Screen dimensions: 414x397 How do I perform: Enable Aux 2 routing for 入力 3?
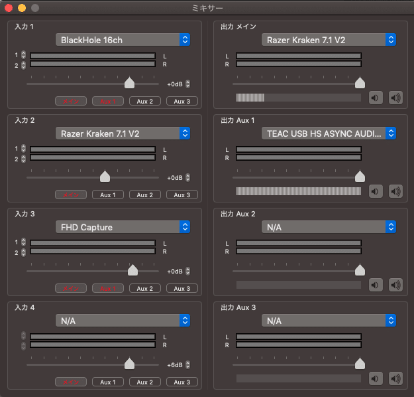pos(145,289)
